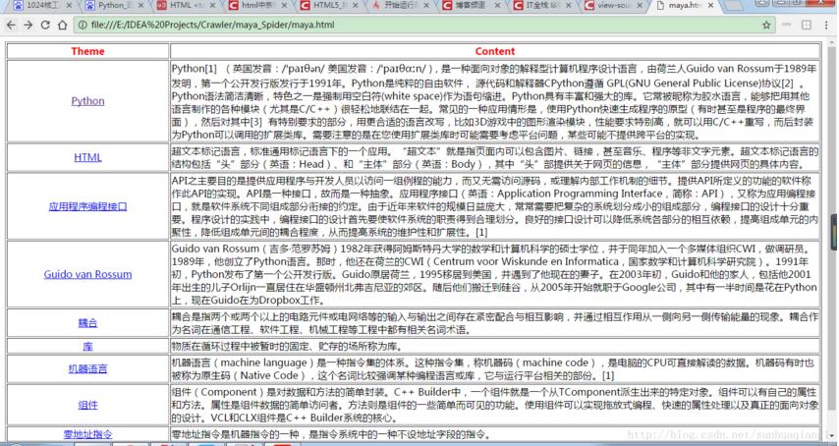The image size is (839, 446).
Task: Click the browser forward arrow
Action: 28,26
